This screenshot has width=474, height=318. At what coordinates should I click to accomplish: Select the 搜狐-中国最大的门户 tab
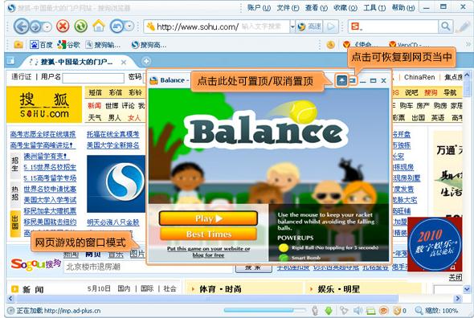tap(76, 62)
